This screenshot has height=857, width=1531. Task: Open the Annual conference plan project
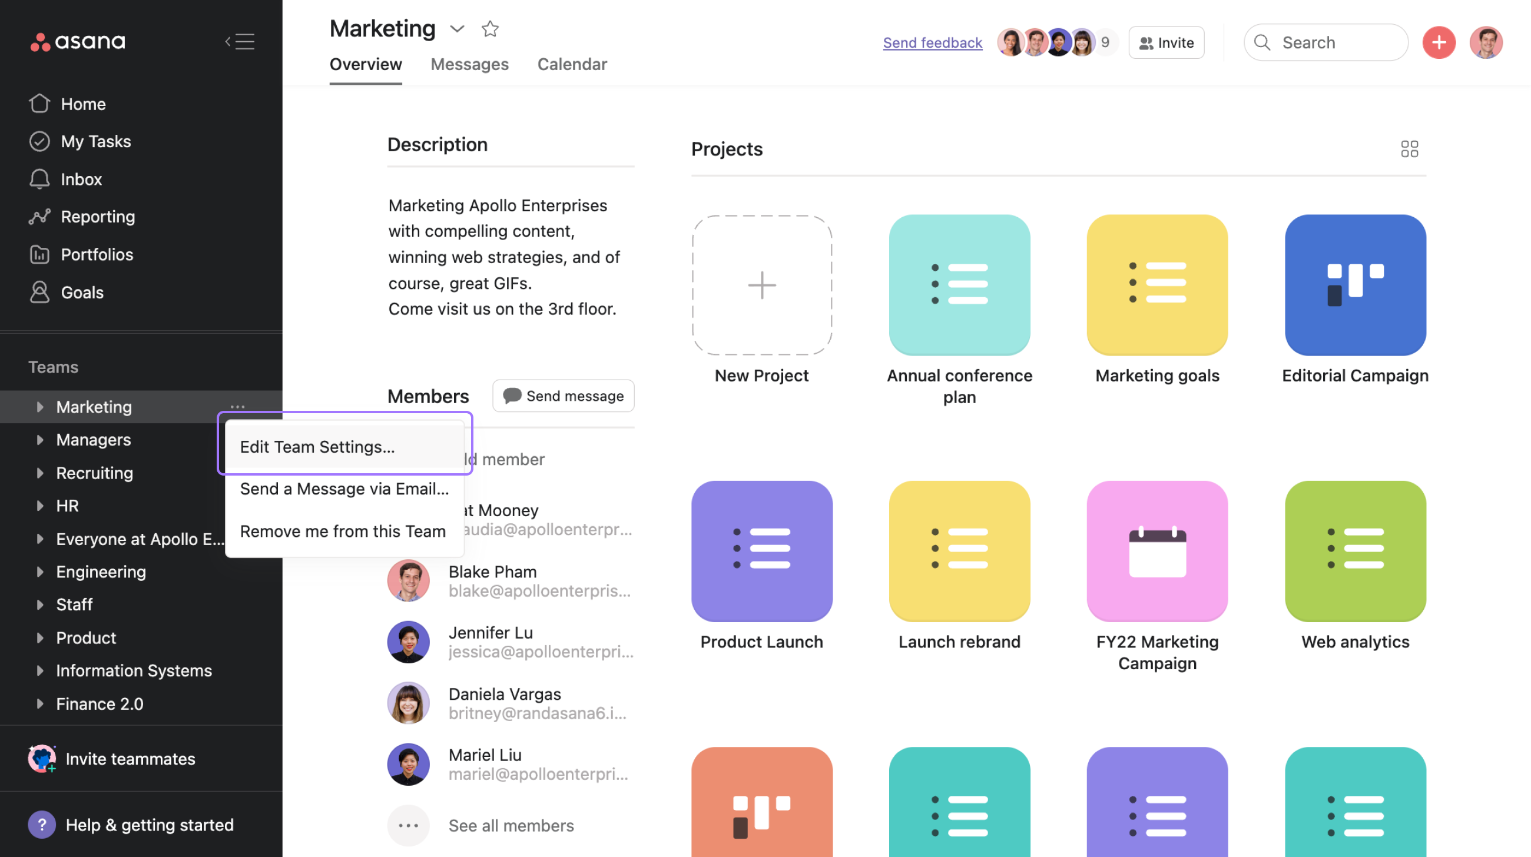coord(959,285)
